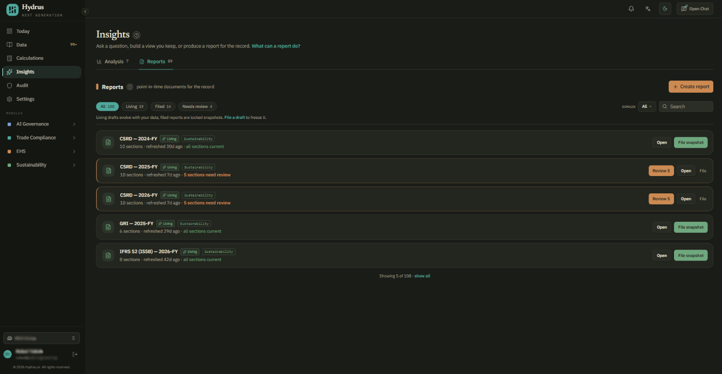
Task: Open Settings from sidebar
Action: click(42, 99)
